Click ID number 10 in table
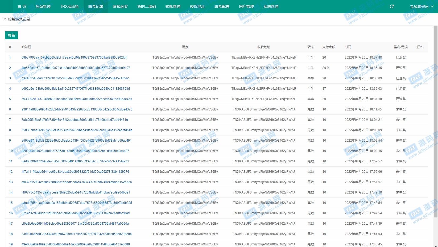438x247 pixels. [x=11, y=151]
